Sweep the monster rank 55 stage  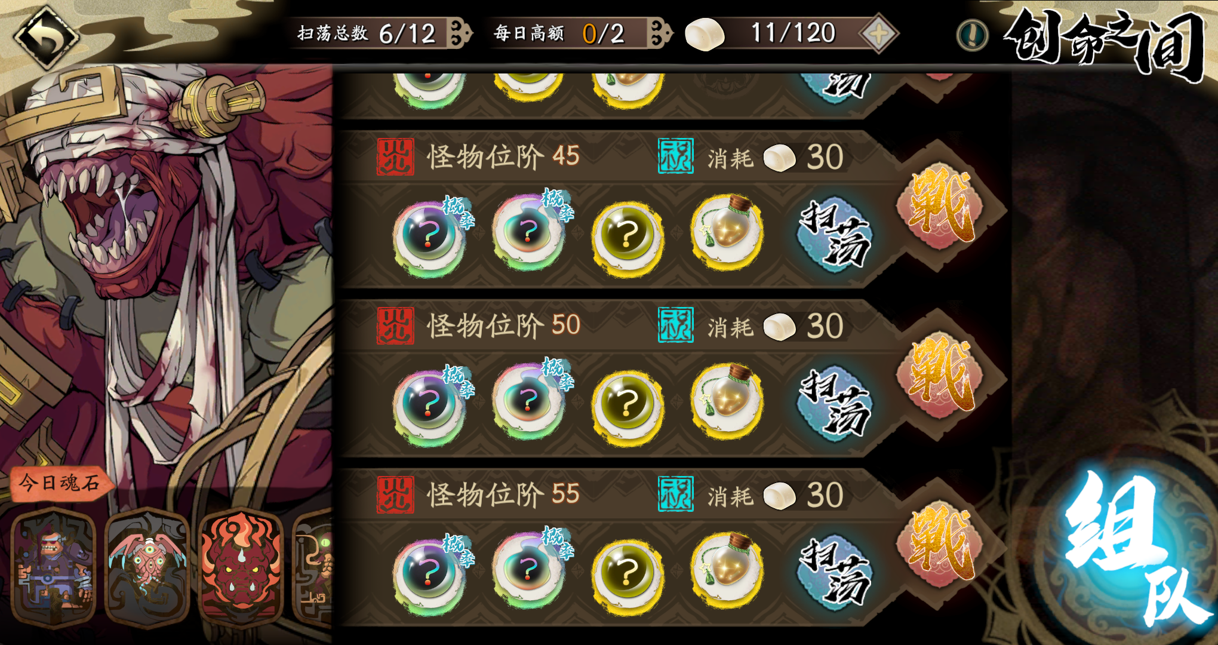coord(836,572)
